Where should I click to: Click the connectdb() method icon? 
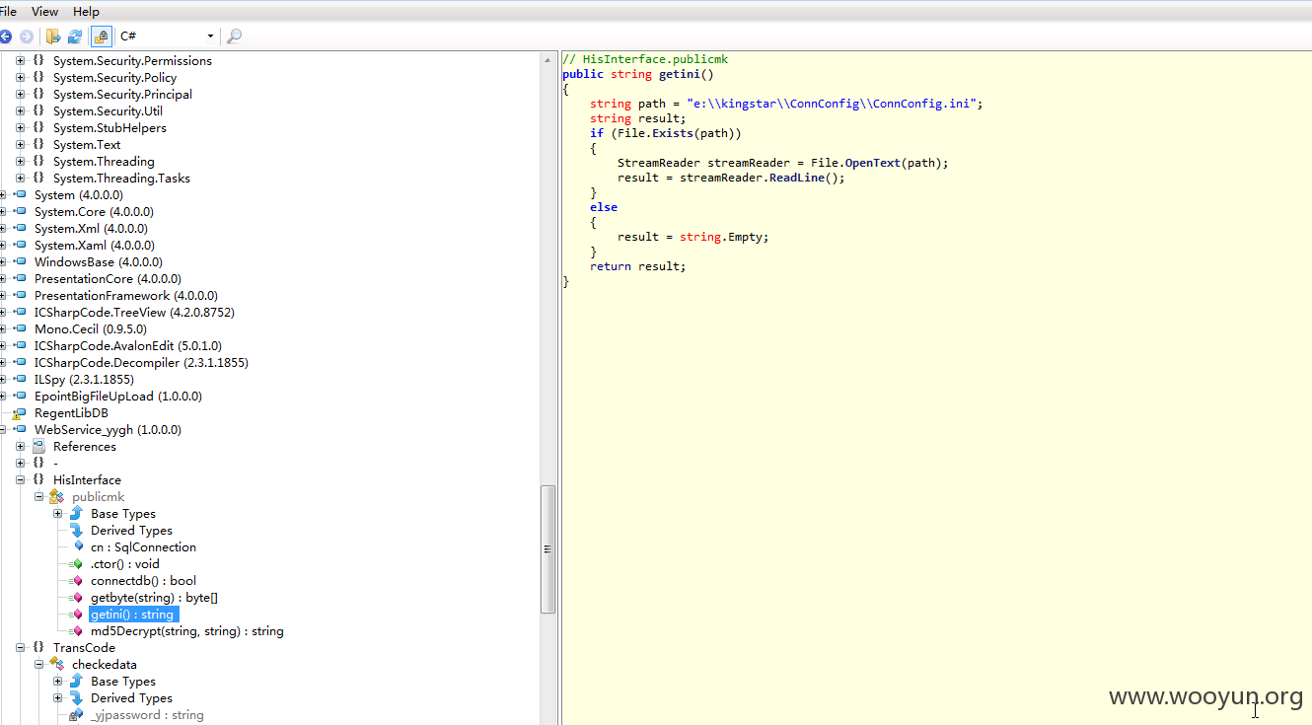click(76, 581)
